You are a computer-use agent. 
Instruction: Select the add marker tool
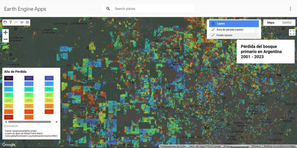11,22
